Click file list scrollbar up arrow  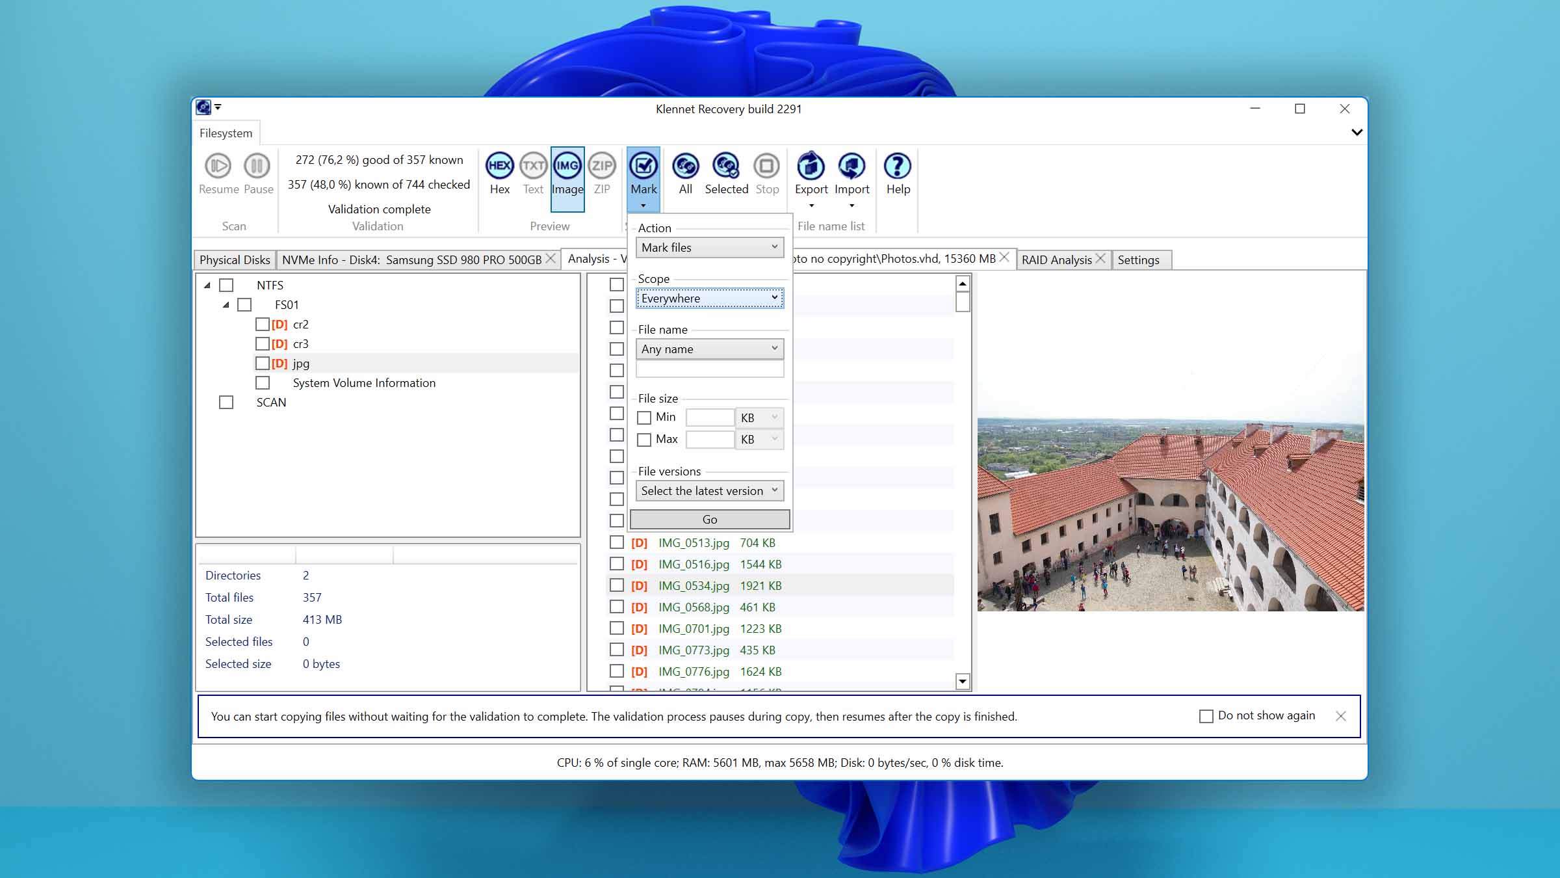click(x=963, y=284)
